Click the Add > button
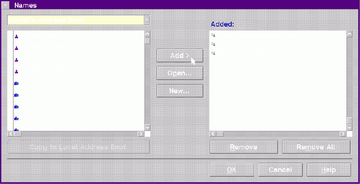 (x=180, y=55)
